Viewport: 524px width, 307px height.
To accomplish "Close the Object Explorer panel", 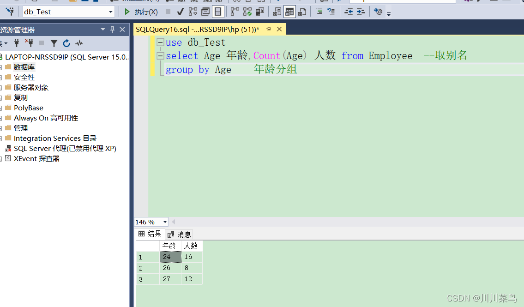I will (x=122, y=30).
